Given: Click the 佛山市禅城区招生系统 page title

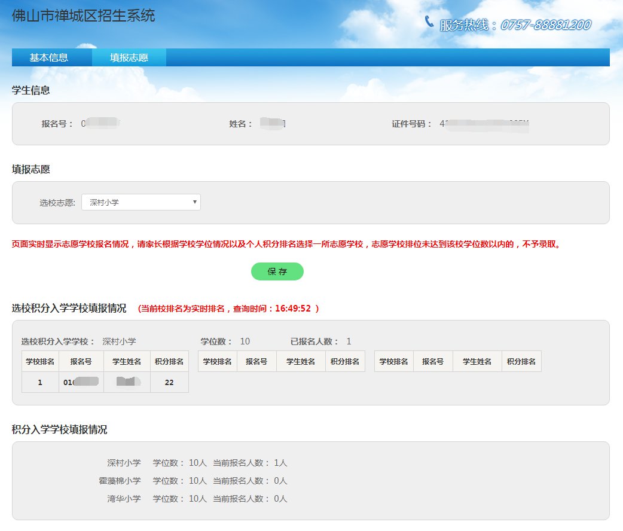Looking at the screenshot, I should (x=83, y=16).
